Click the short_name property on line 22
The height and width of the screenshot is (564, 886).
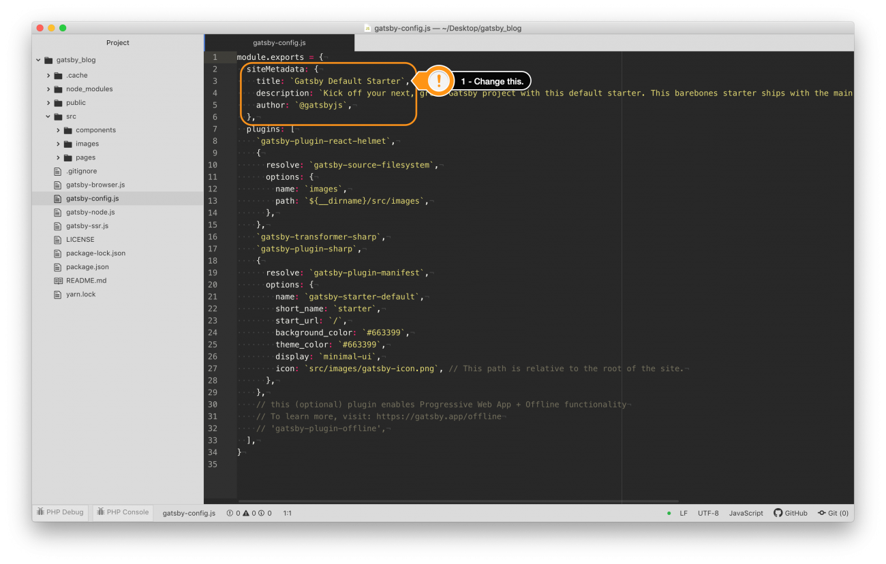[x=299, y=309]
